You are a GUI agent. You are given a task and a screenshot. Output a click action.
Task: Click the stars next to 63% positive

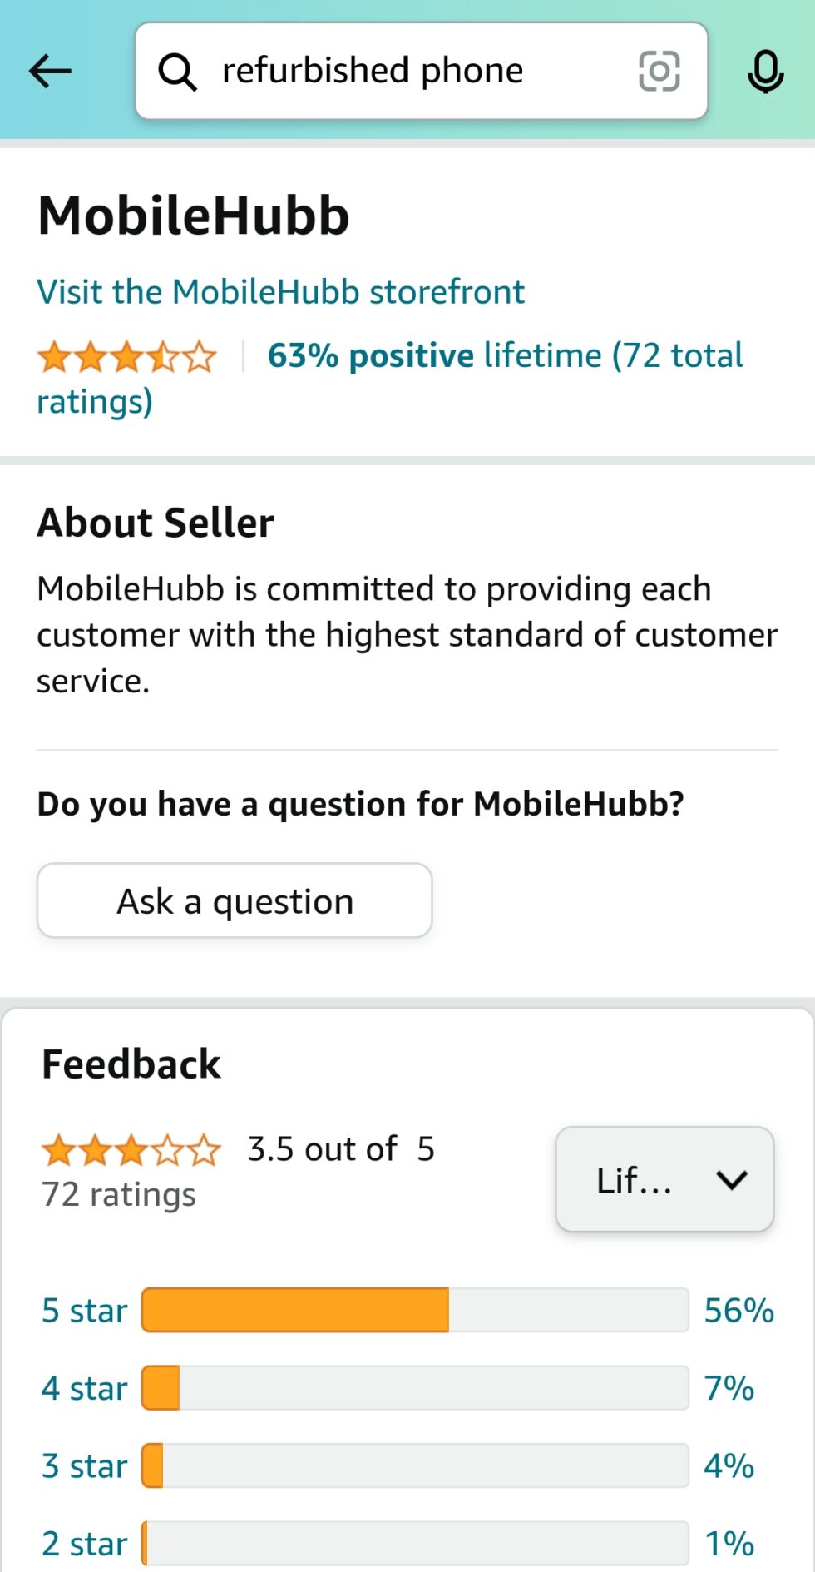pos(125,355)
